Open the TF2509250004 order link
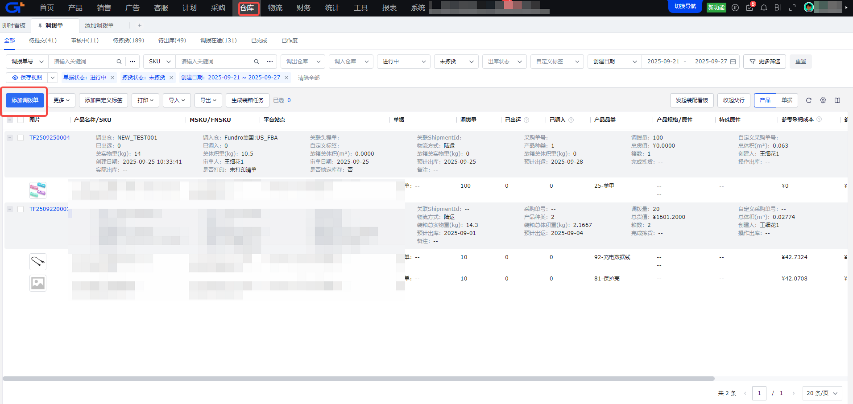 coord(50,138)
